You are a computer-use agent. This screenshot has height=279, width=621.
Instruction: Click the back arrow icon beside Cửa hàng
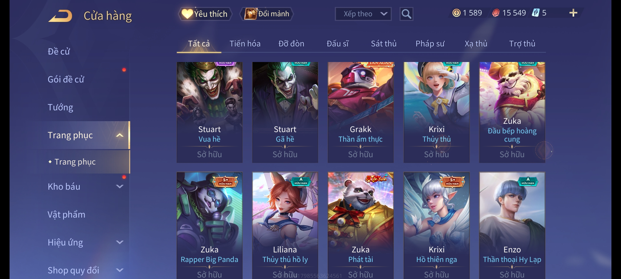click(60, 16)
